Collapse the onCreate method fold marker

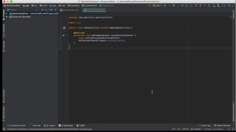click(x=68, y=36)
